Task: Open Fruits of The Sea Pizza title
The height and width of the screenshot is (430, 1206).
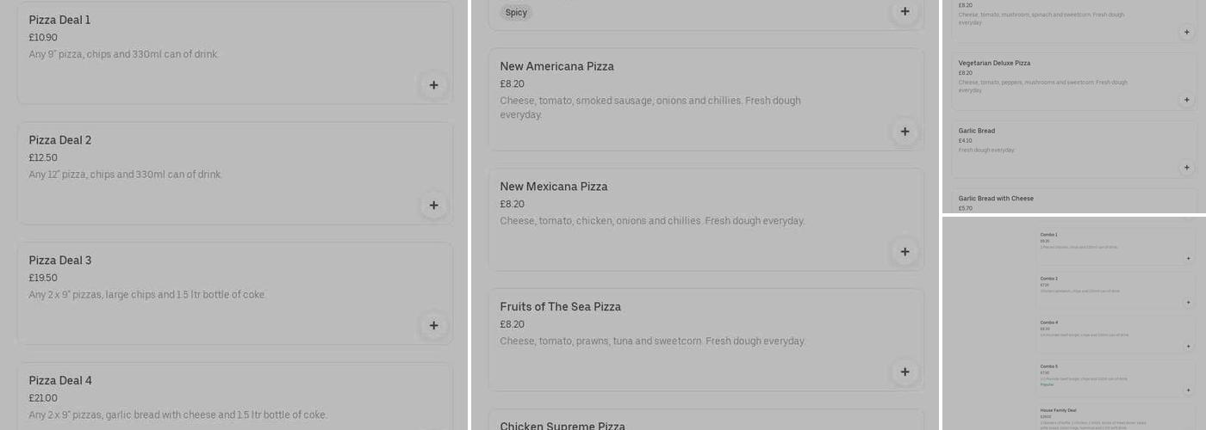Action: (x=560, y=307)
